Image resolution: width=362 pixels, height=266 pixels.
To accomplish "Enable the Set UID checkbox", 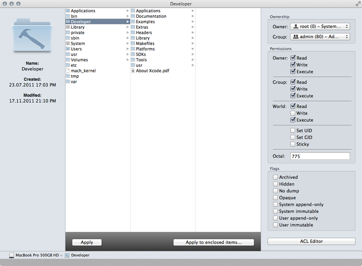I will (293, 130).
